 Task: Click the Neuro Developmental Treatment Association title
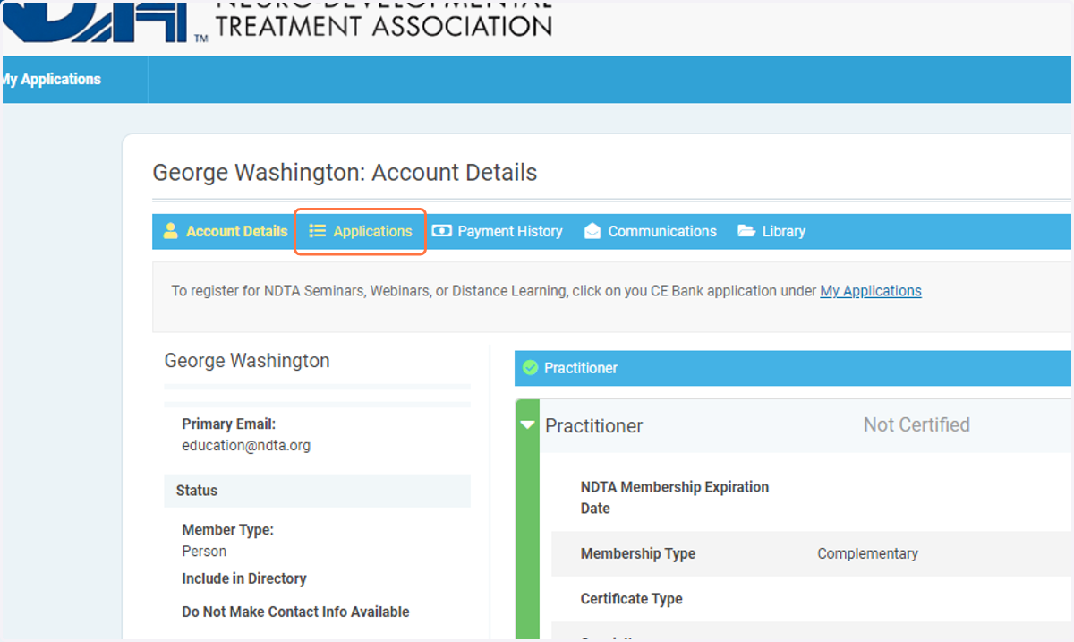point(384,18)
